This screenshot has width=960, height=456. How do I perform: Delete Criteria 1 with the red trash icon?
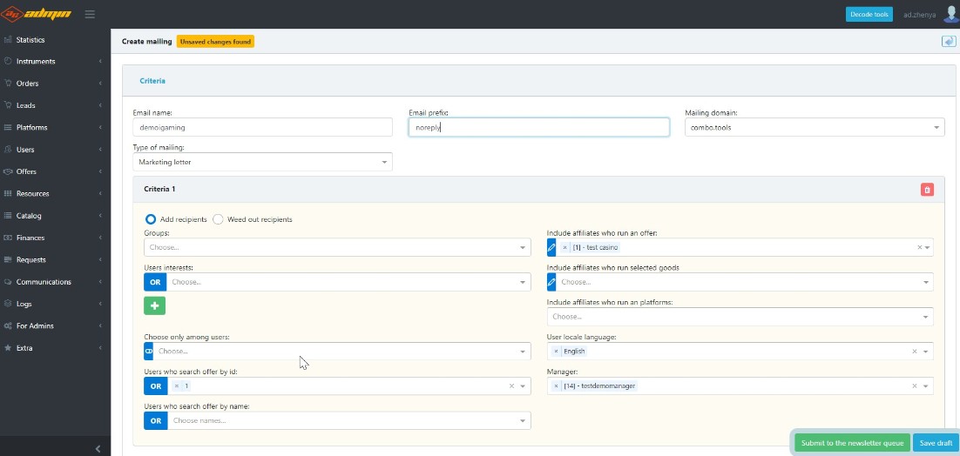coord(927,189)
